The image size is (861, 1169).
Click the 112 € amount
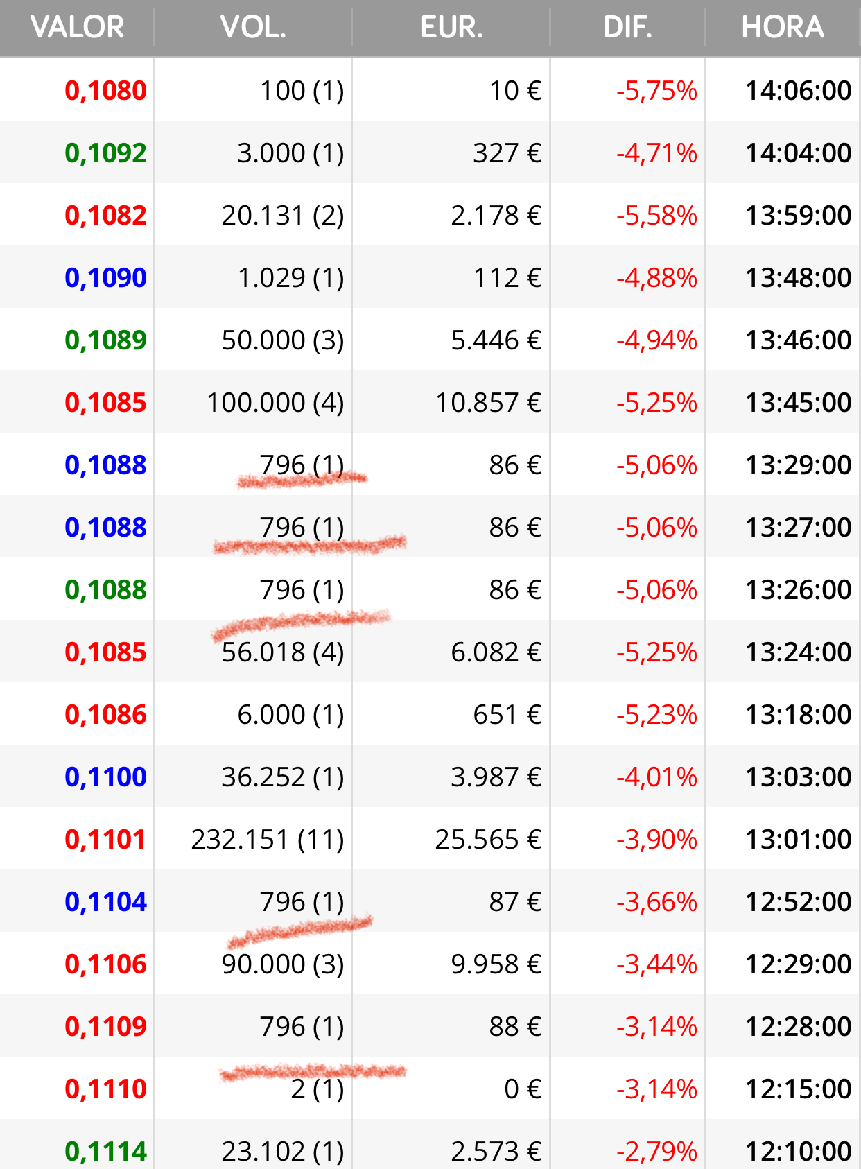pyautogui.click(x=507, y=278)
